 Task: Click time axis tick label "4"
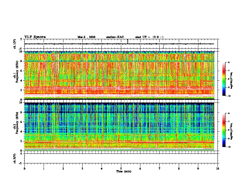pyautogui.click(x=102, y=169)
